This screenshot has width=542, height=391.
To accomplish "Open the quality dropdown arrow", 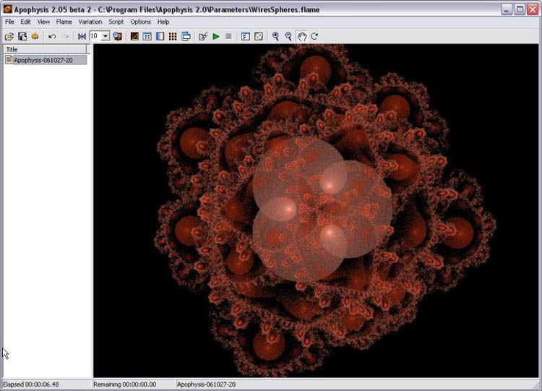I will pyautogui.click(x=106, y=36).
